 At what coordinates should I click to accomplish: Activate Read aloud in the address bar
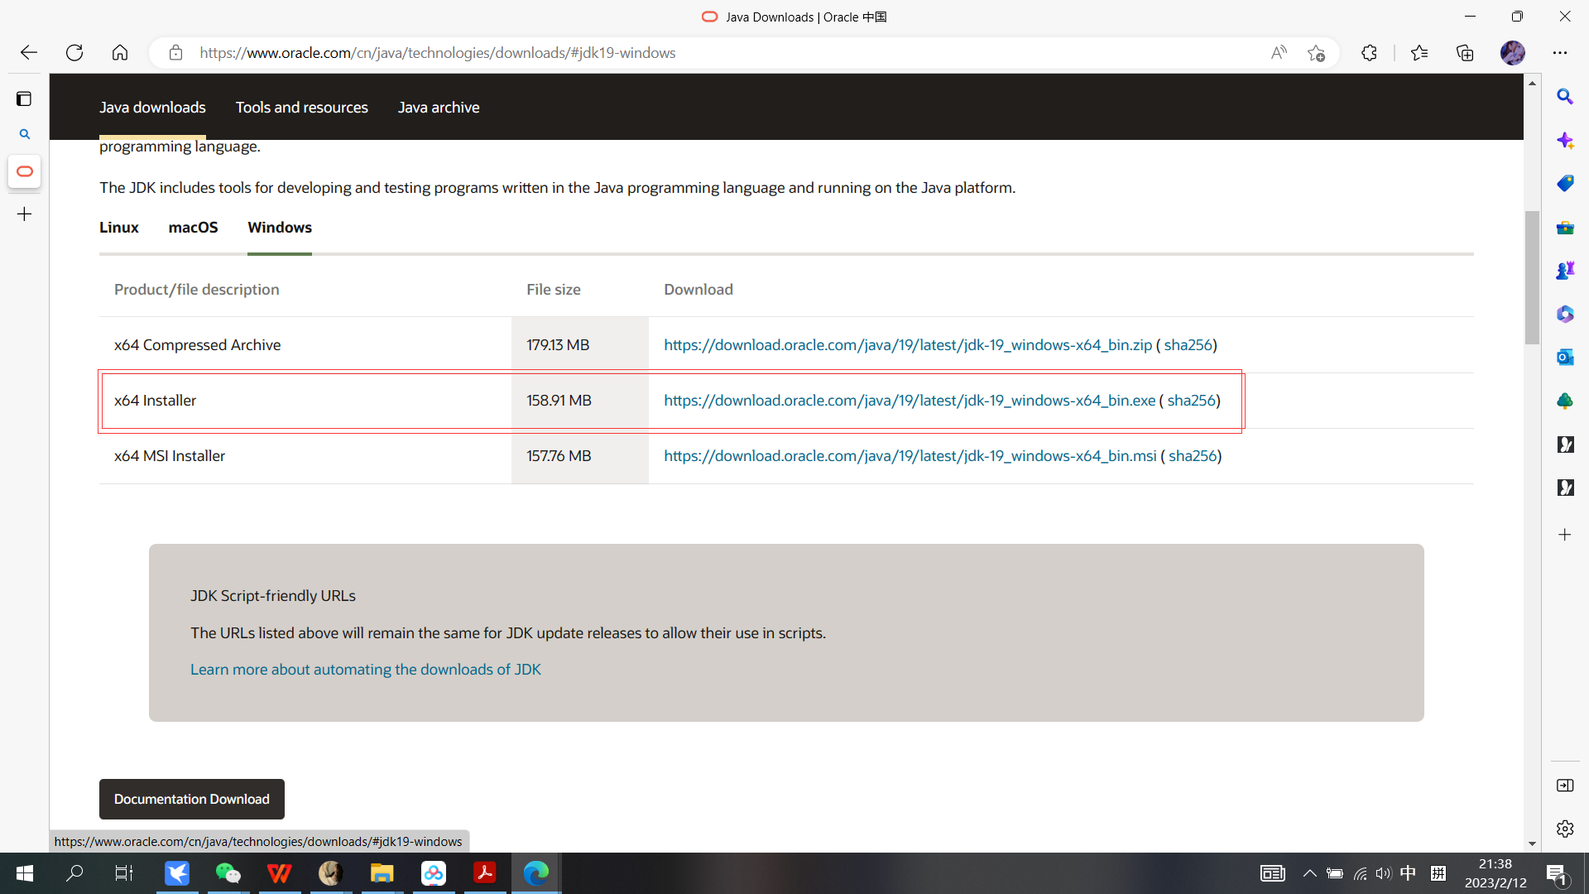click(x=1279, y=53)
